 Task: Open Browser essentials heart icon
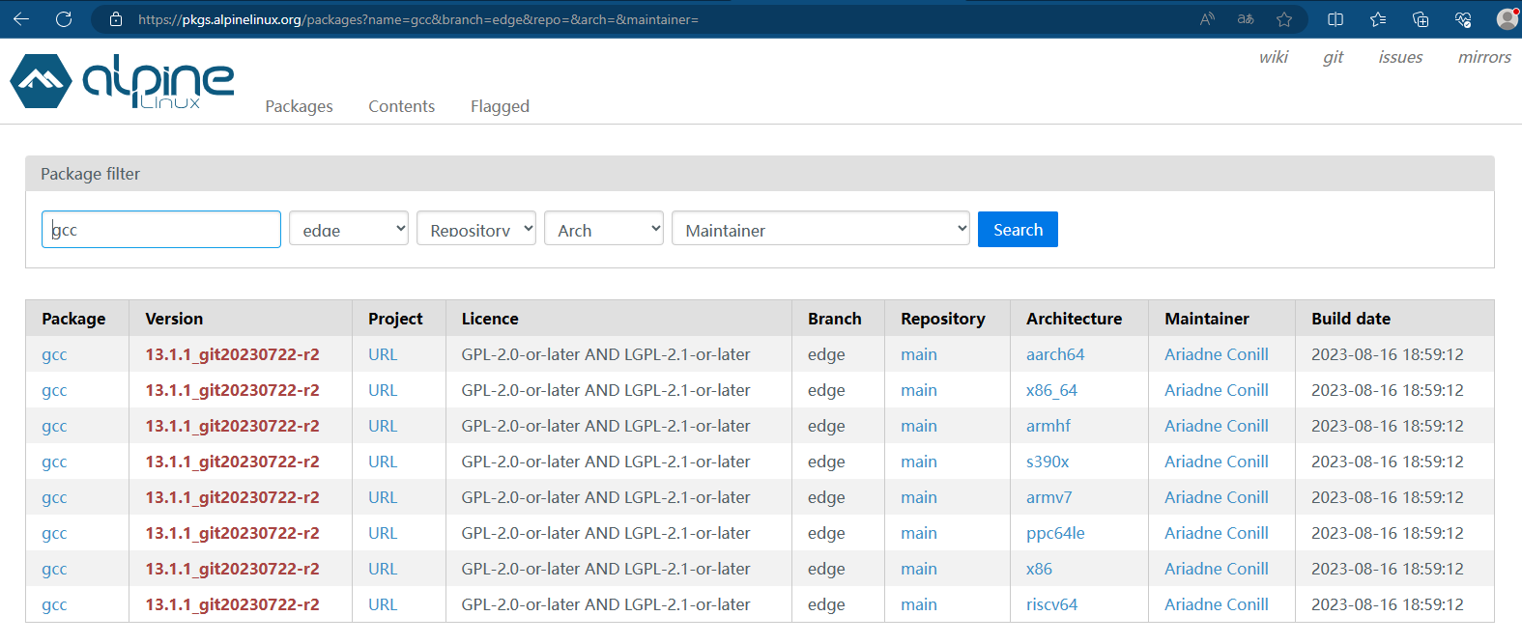coord(1463,19)
